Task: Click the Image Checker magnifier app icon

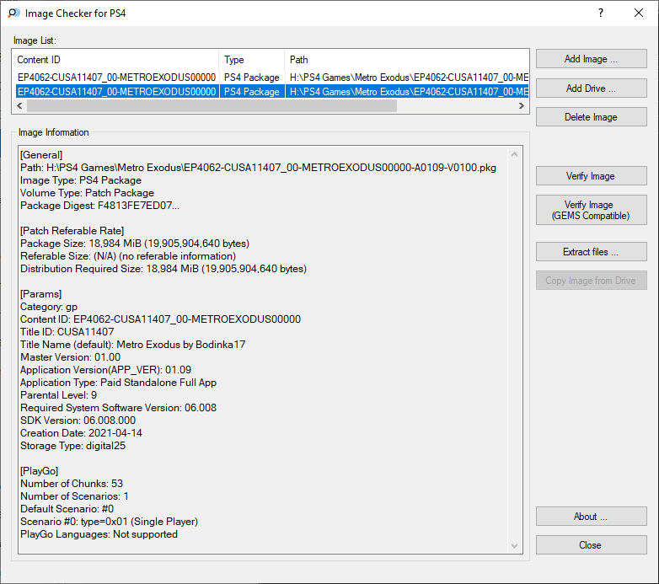Action: [x=13, y=13]
